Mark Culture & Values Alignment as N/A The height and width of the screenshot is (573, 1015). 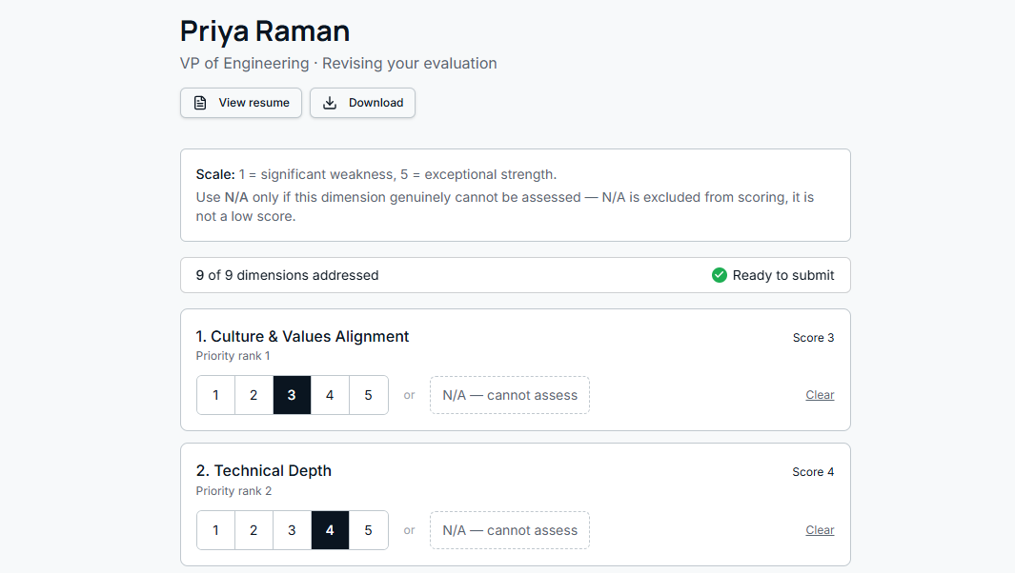point(510,395)
